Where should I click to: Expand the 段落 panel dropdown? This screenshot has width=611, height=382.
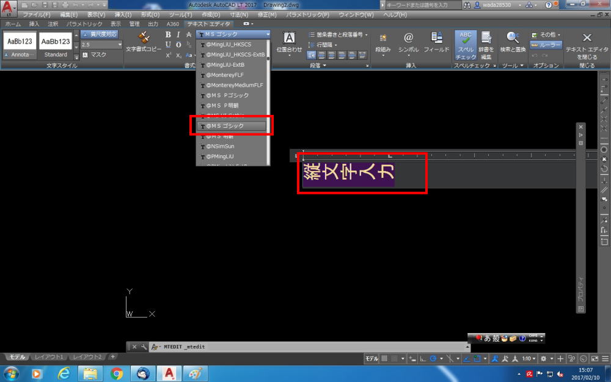(x=318, y=65)
